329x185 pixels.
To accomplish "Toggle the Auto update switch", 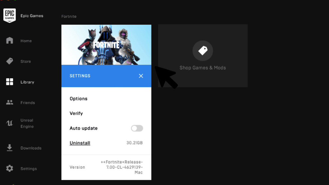I will pyautogui.click(x=137, y=128).
